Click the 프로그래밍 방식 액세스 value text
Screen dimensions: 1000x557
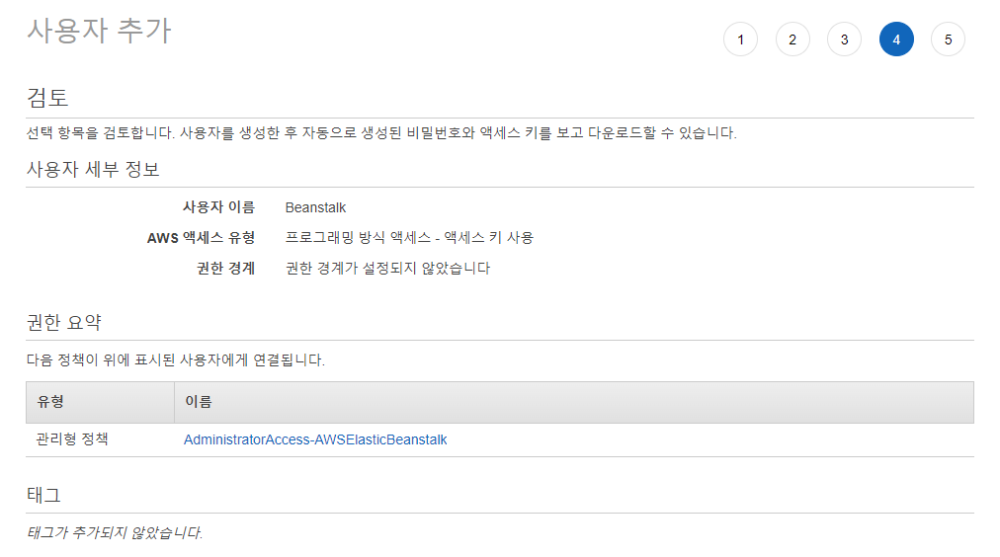tap(409, 238)
